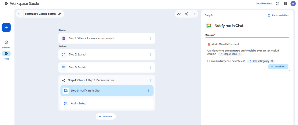
Task: Select Step 4: Check if Step 3 Decision is true
Action: (x=107, y=80)
